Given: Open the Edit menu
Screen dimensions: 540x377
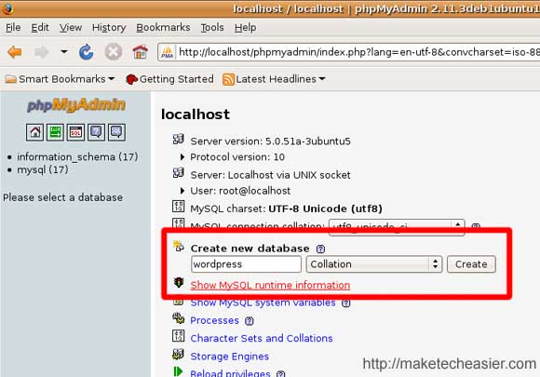Looking at the screenshot, I should click(x=40, y=28).
